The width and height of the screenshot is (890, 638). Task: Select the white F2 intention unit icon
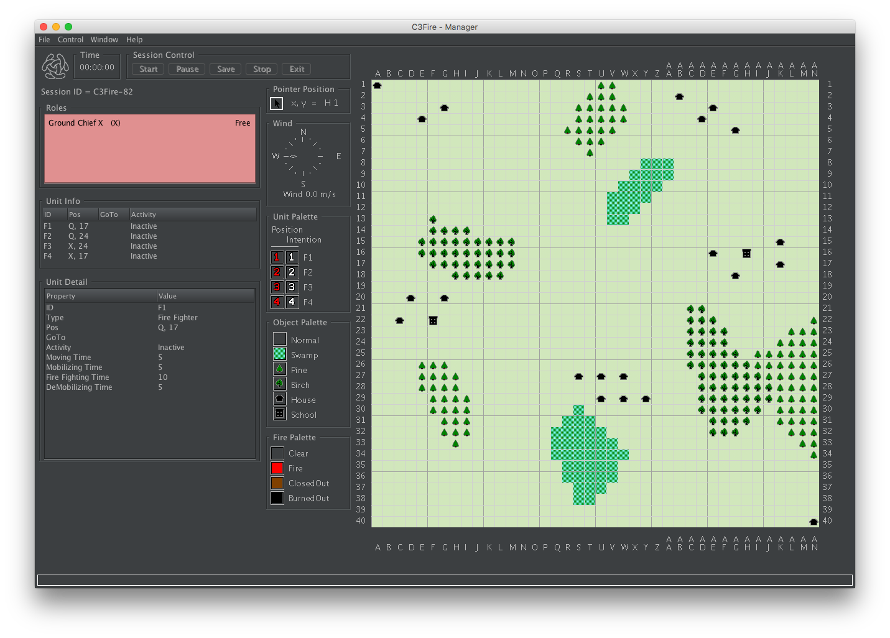click(292, 272)
